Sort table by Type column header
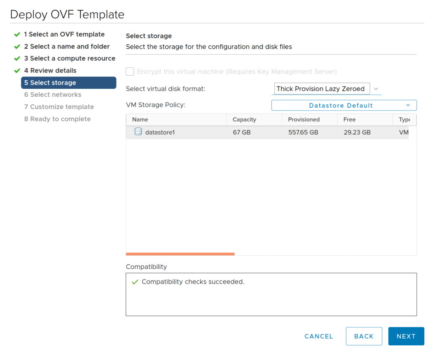This screenshot has height=352, width=431. coord(404,120)
